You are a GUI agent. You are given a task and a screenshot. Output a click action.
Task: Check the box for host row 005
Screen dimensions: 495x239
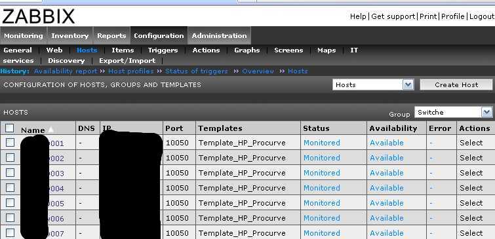click(10, 203)
